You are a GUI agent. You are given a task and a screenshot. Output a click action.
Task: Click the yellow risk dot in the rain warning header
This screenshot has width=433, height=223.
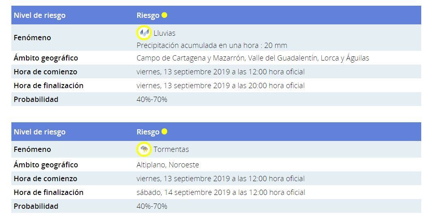[x=164, y=15]
